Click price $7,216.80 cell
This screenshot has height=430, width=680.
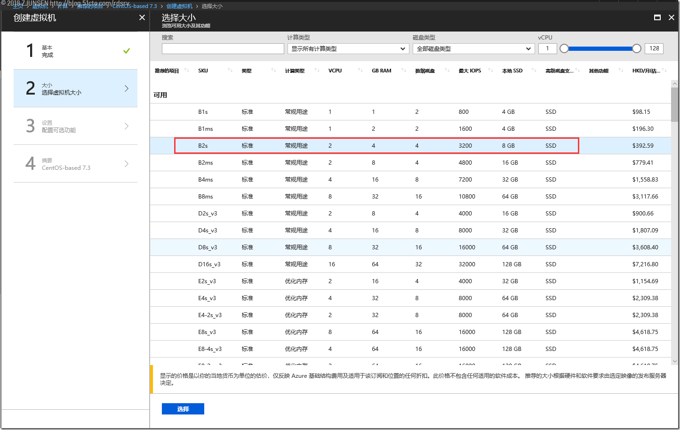coord(645,264)
